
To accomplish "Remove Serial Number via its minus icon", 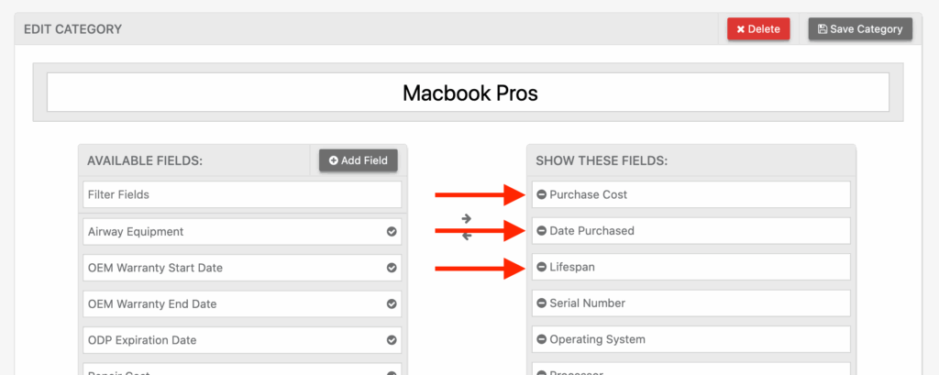I will point(542,303).
